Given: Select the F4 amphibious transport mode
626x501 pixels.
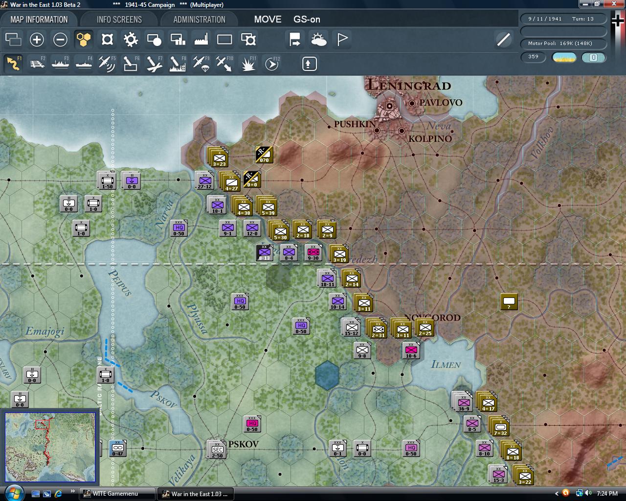Looking at the screenshot, I should click(84, 64).
